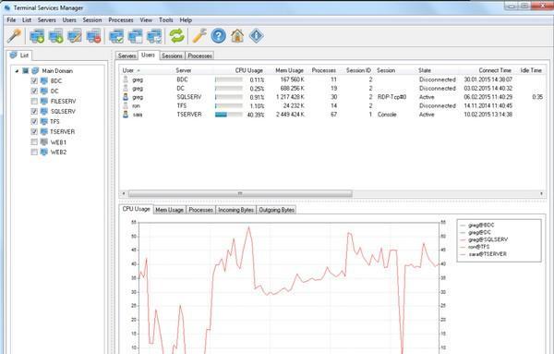This screenshot has width=554, height=354.
Task: Click the key-shaped first toolbar icon
Action: (x=15, y=36)
